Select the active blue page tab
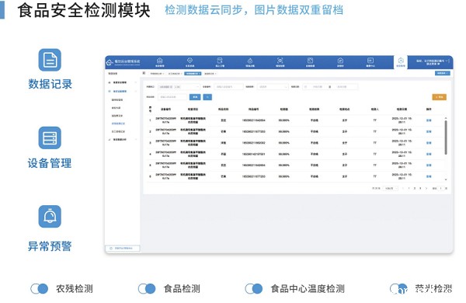 pyautogui.click(x=193, y=74)
